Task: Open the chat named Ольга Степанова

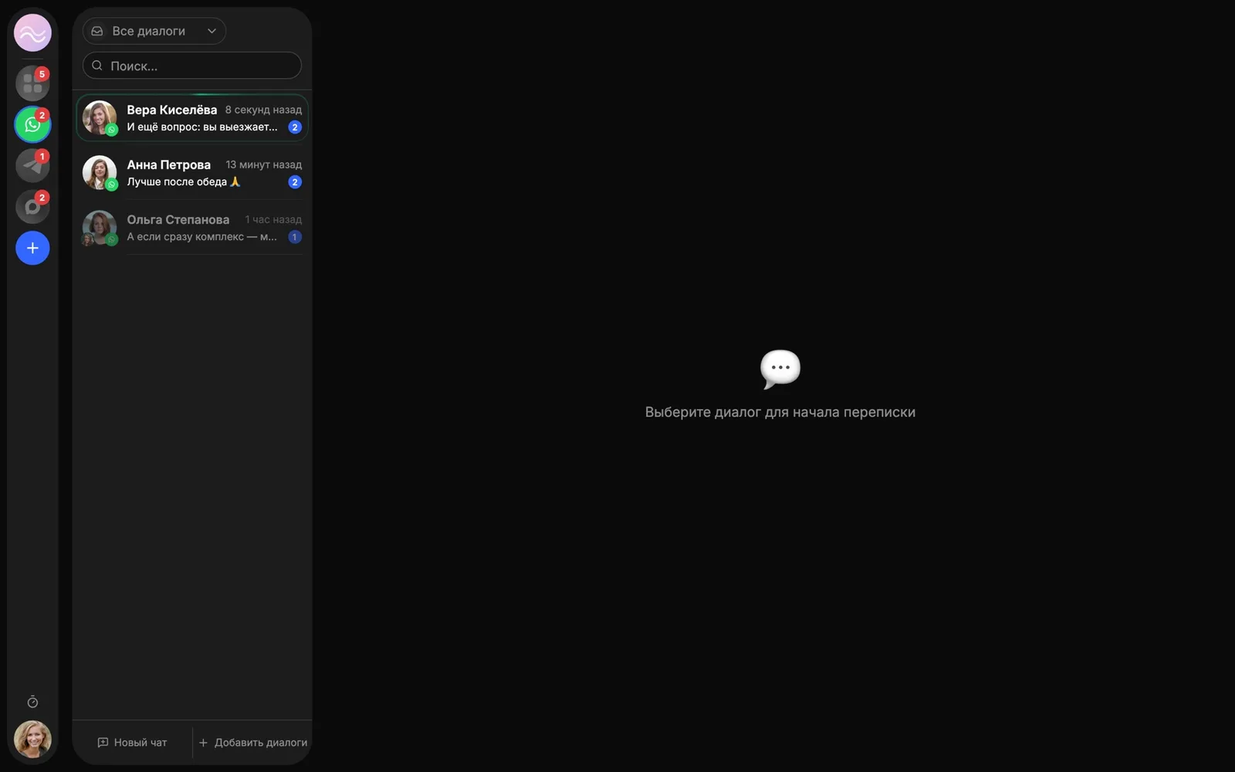Action: (192, 228)
